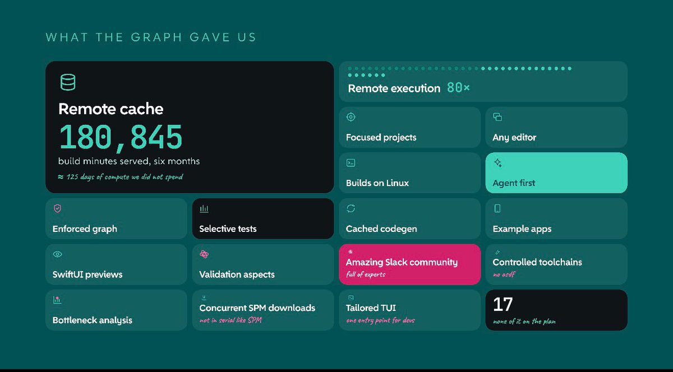
Task: Click the "no asdf" subtitle
Action: (x=504, y=275)
